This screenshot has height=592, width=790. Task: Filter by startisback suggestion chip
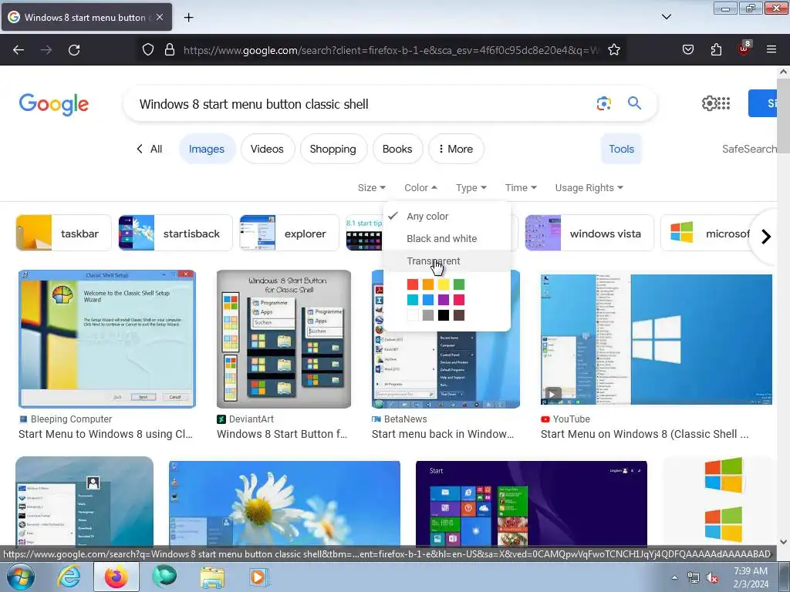[x=175, y=233]
